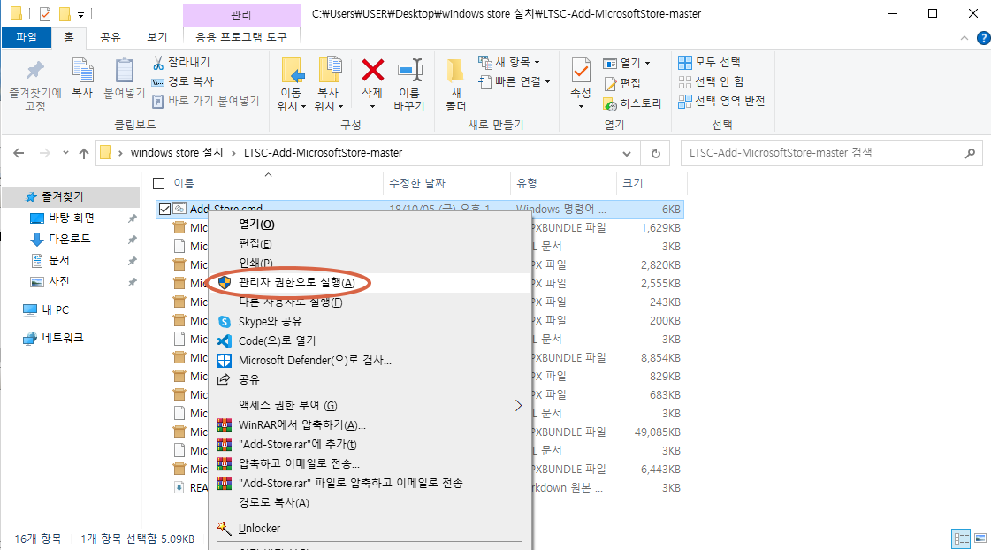Switch to the Share (공유) ribbon tab
The height and width of the screenshot is (550, 991).
pyautogui.click(x=110, y=37)
